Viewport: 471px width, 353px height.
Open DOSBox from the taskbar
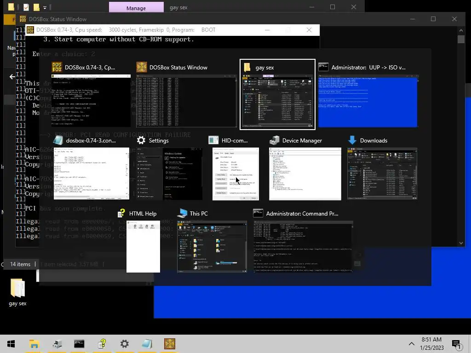point(170,344)
